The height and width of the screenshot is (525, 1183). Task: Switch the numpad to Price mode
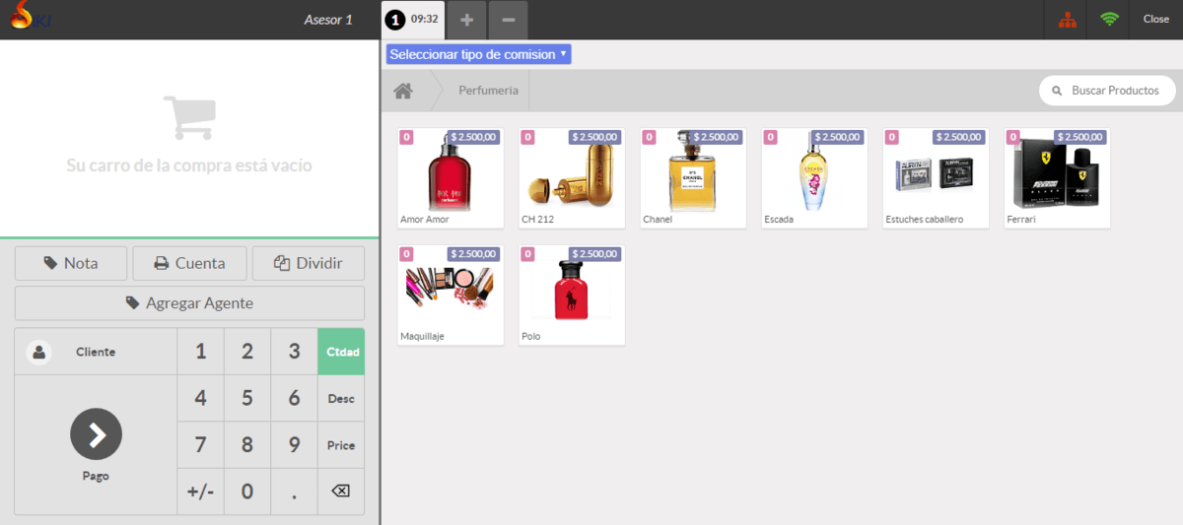(341, 445)
